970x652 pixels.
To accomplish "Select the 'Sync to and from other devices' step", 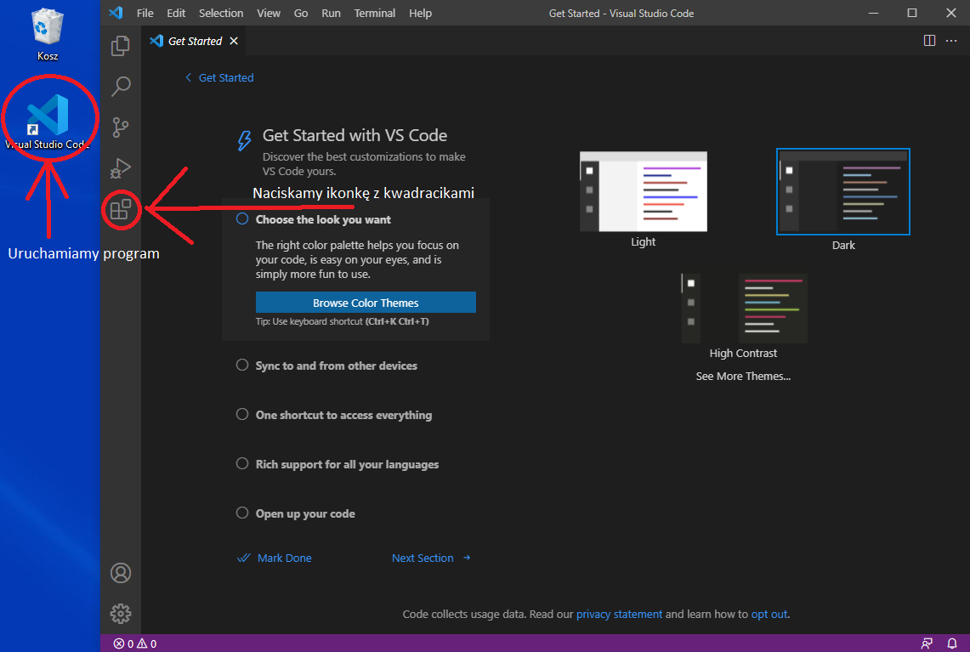I will 336,366.
